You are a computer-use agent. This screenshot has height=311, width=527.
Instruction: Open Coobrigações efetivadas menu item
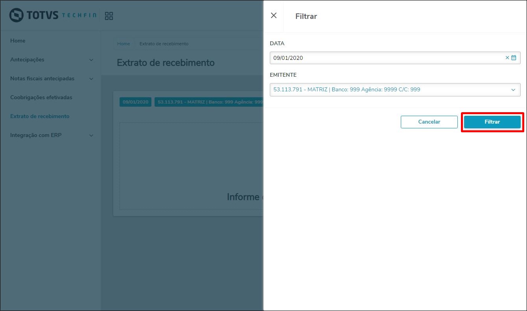pos(41,97)
